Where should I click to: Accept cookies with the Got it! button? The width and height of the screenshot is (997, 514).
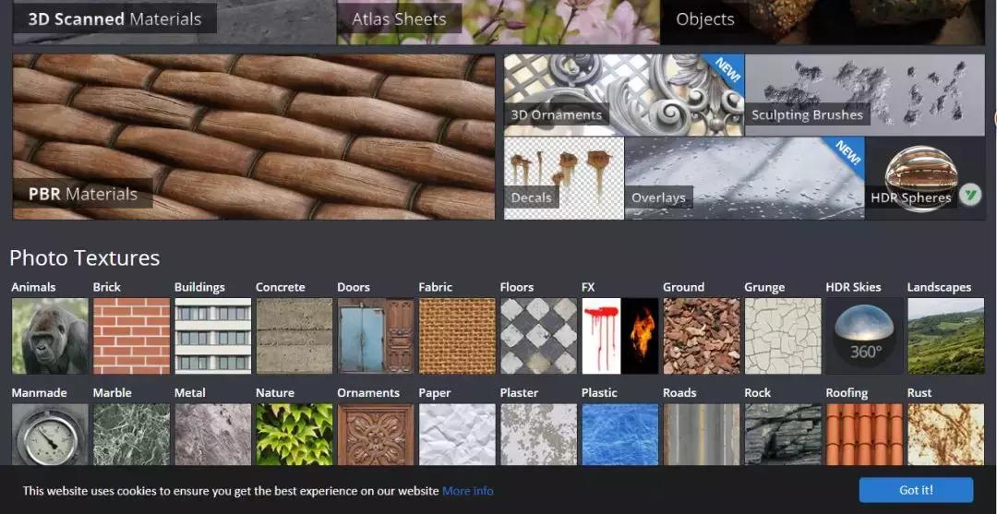click(x=917, y=490)
